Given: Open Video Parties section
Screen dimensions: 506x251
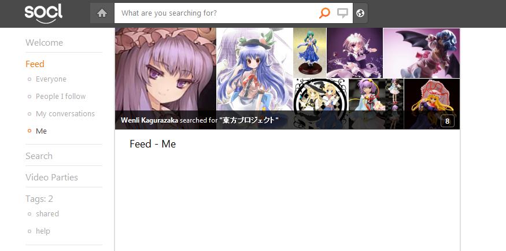Looking at the screenshot, I should pos(51,177).
